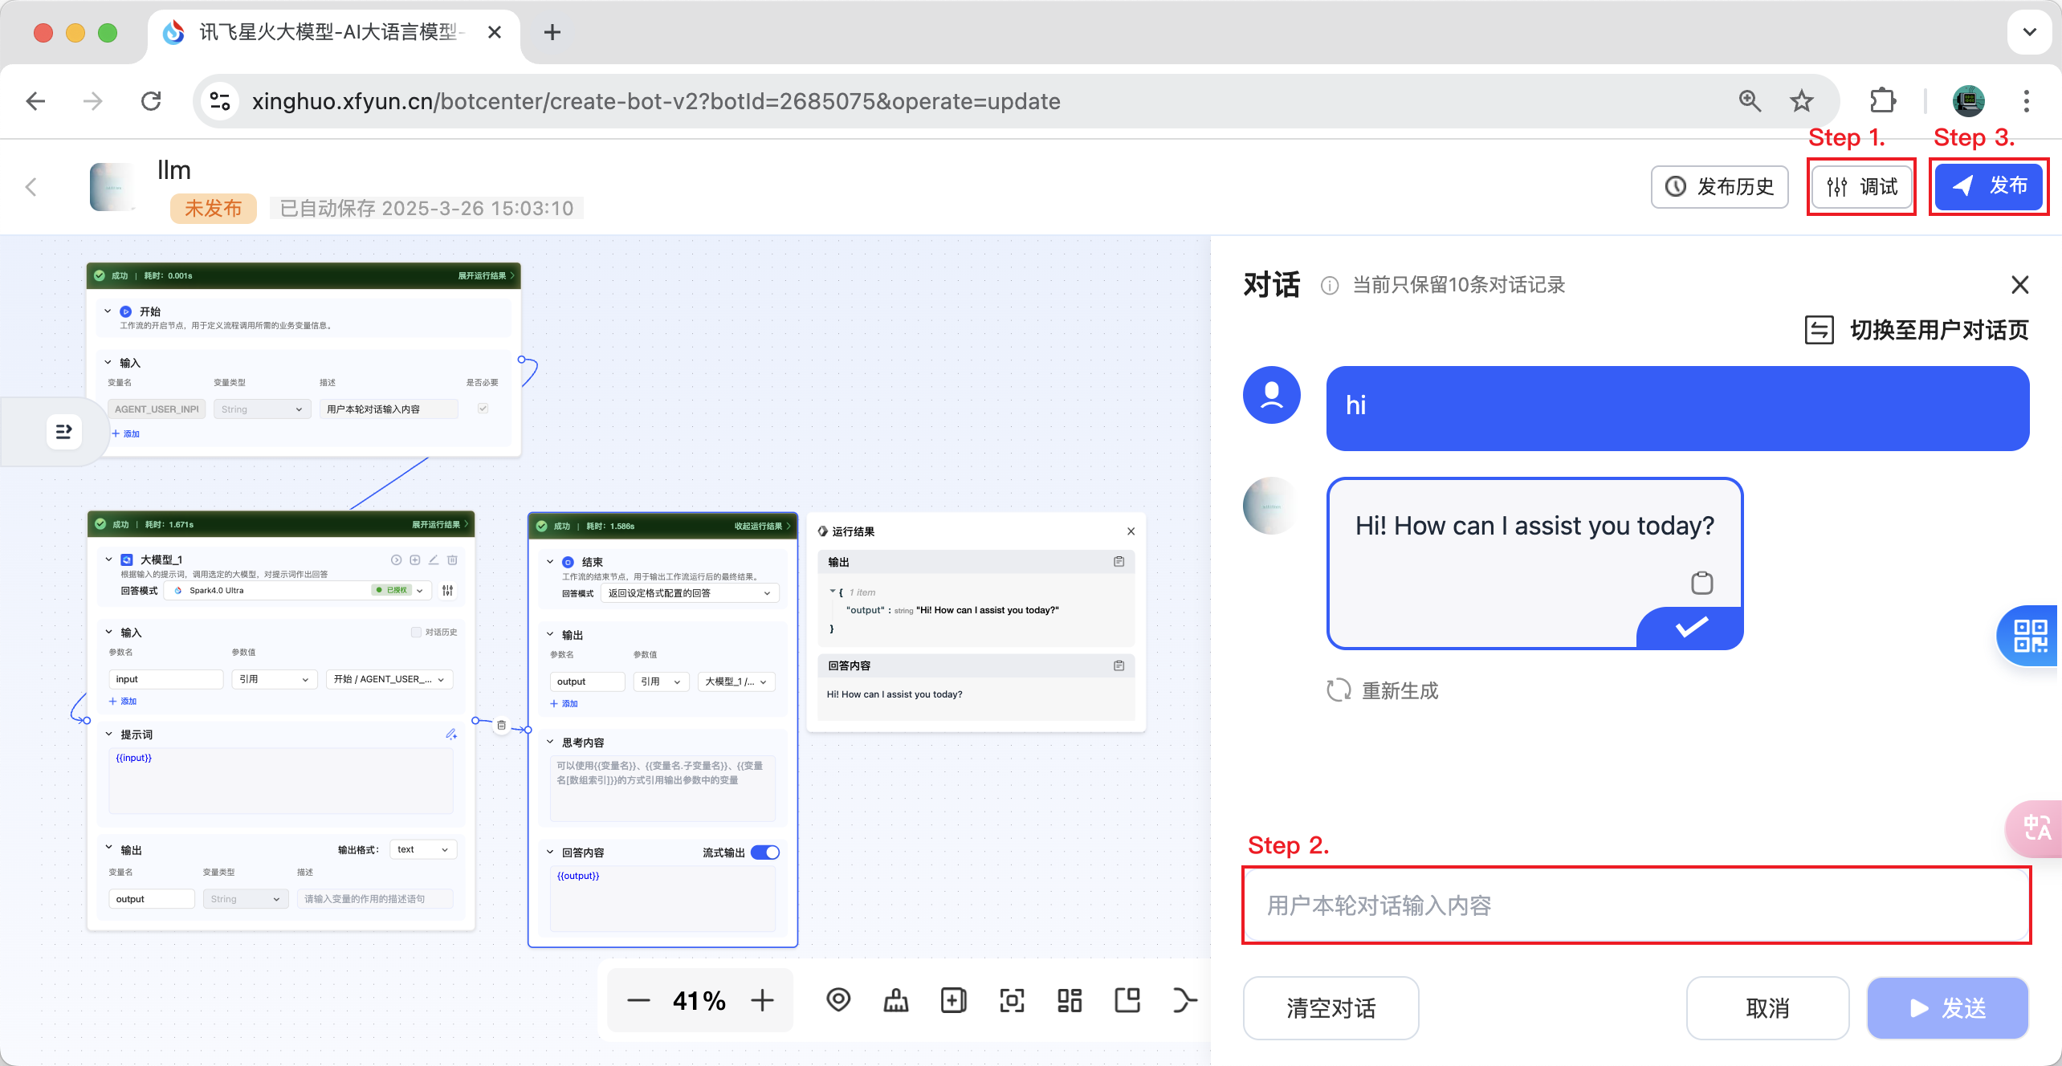The width and height of the screenshot is (2062, 1066).
Task: Click zoom in plus on canvas
Action: [x=762, y=1000]
